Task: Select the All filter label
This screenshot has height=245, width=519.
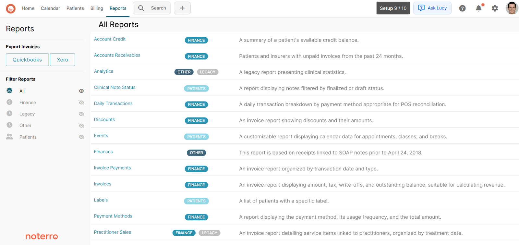Action: pyautogui.click(x=22, y=91)
